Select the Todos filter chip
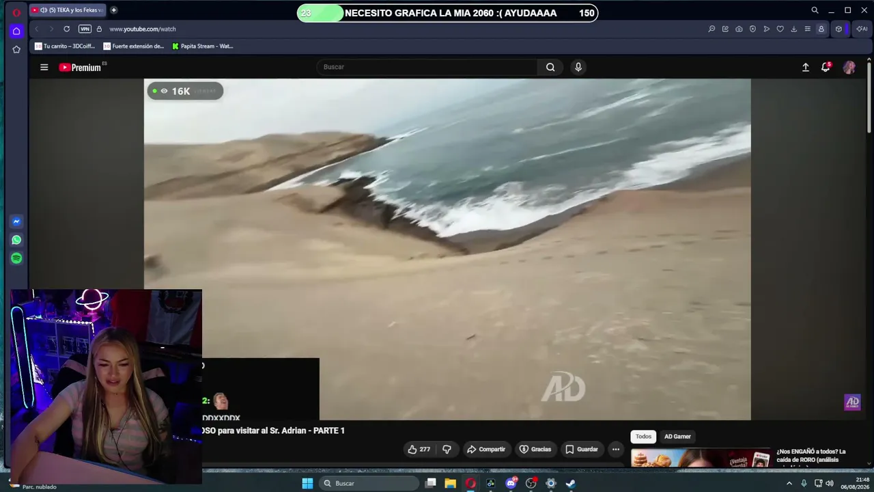This screenshot has height=492, width=874. click(643, 437)
